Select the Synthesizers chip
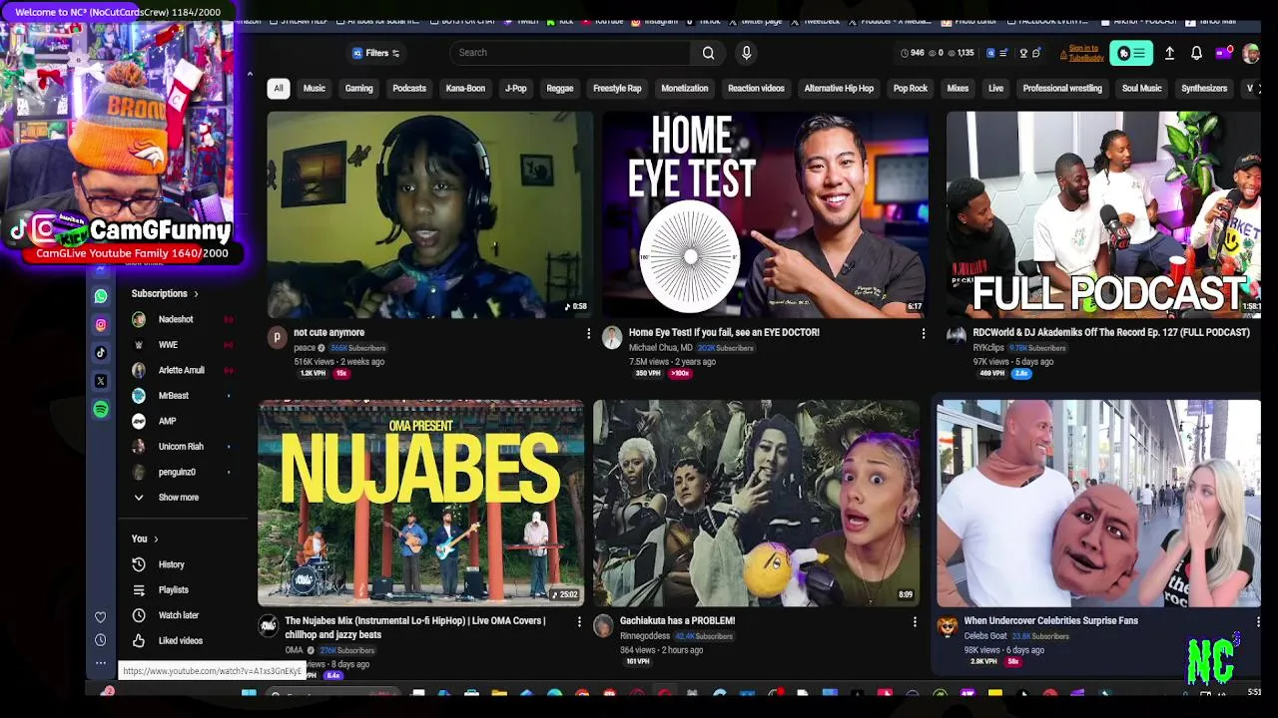 [1204, 89]
